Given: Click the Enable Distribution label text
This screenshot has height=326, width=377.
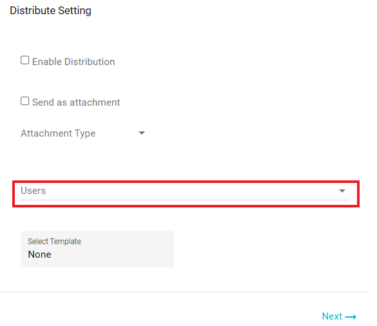Looking at the screenshot, I should tap(73, 62).
